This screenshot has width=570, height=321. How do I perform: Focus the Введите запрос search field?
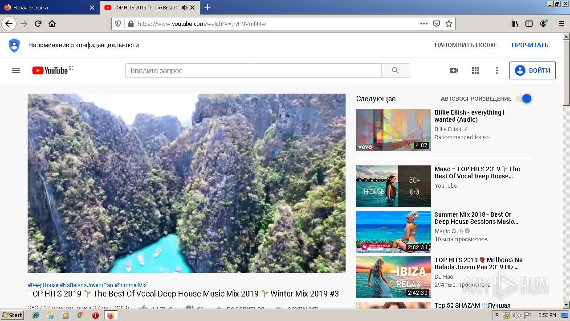coord(253,70)
